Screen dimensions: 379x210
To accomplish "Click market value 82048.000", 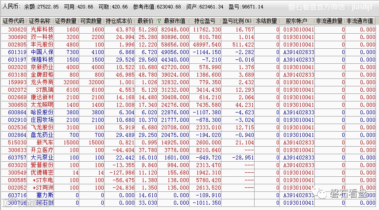I will click(x=175, y=30).
